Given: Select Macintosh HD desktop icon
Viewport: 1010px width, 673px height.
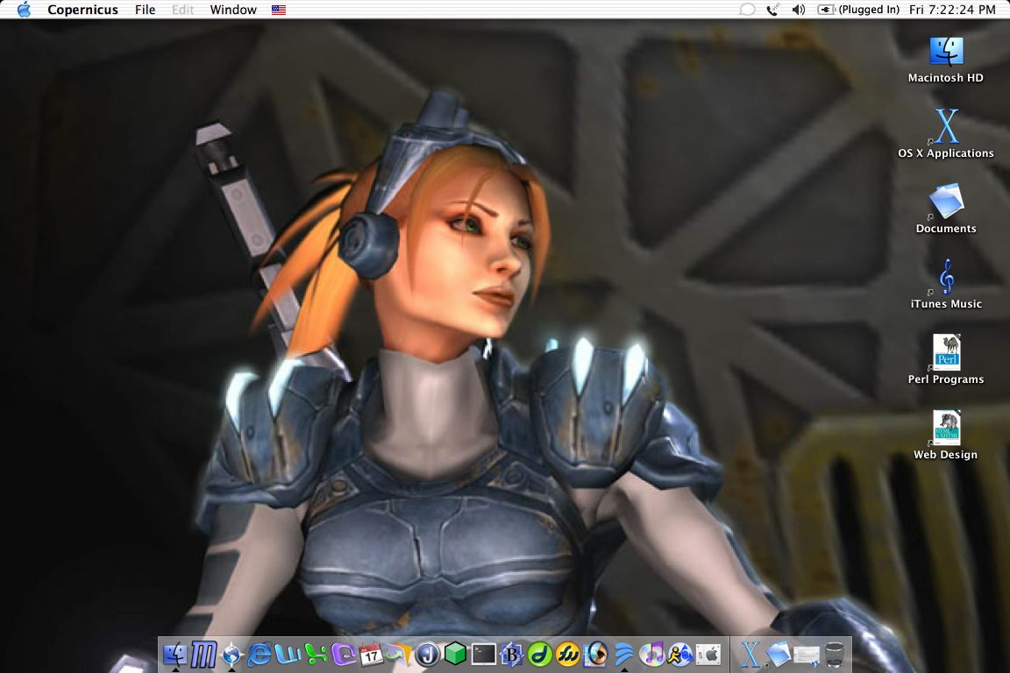Looking at the screenshot, I should coord(946,60).
